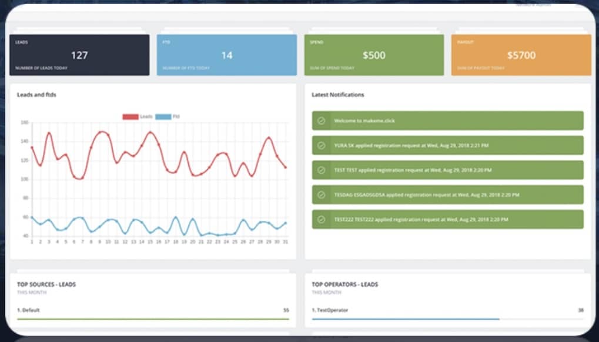The width and height of the screenshot is (599, 342).
Task: Open the TEST222 TEST222 registration request message
Action: pos(421,219)
